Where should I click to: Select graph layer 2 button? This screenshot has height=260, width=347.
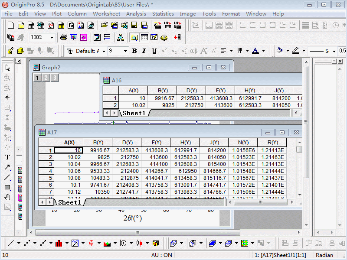(46, 78)
